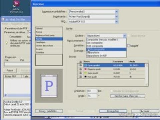Select Avancé in print categories list
This screenshot has height=120, width=160.
[49, 49]
